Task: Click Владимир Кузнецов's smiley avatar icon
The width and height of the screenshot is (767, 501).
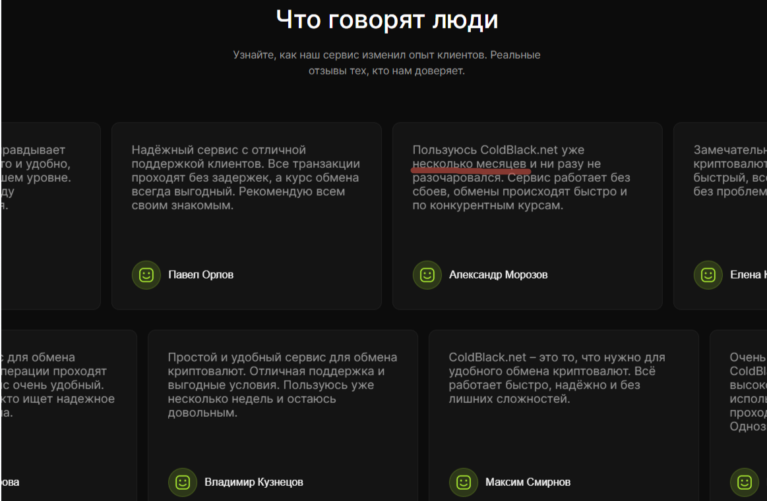Action: coord(183,482)
